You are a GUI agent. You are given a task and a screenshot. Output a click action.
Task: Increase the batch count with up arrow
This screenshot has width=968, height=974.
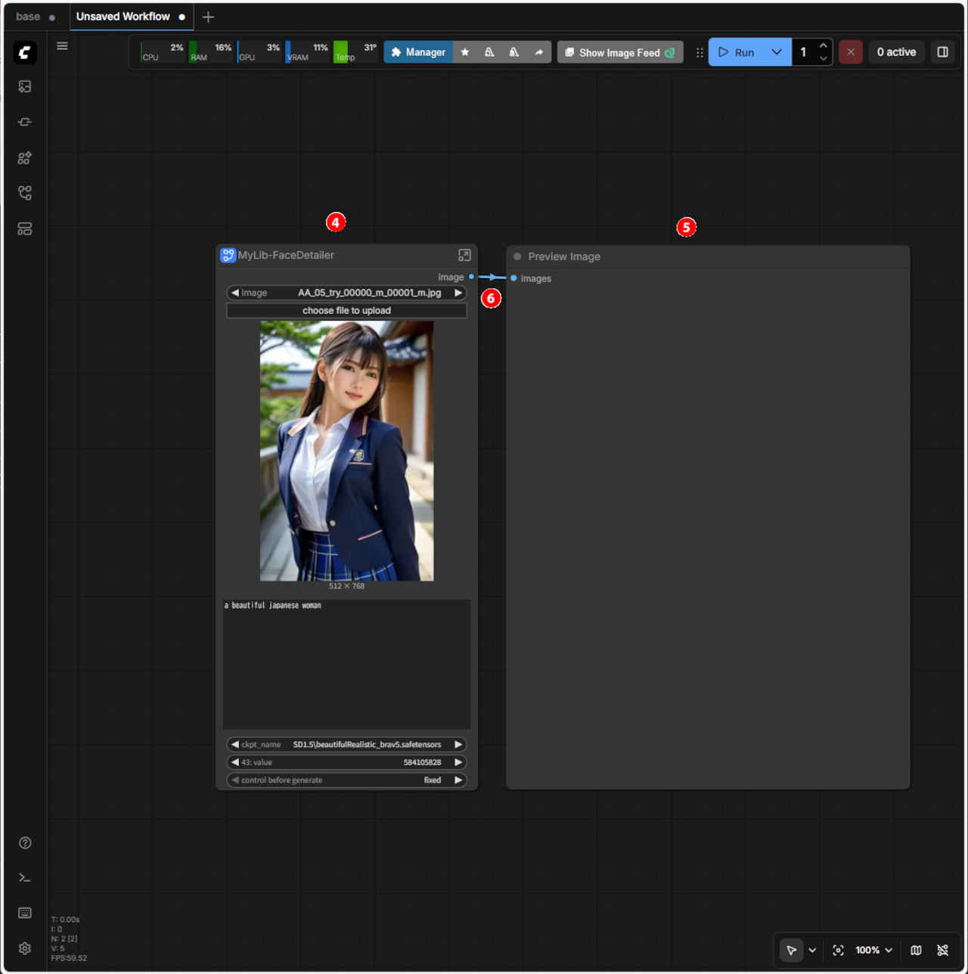click(x=823, y=46)
